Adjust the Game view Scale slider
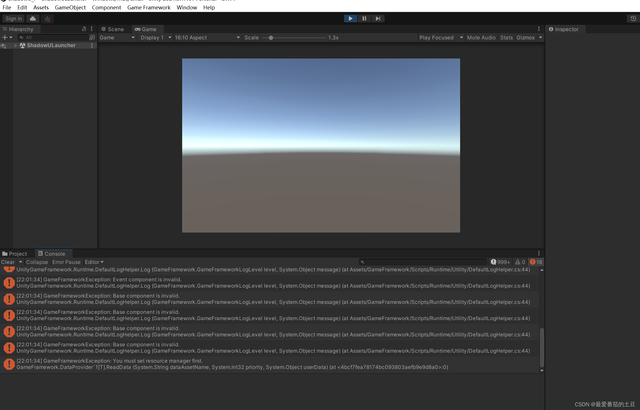 [270, 37]
